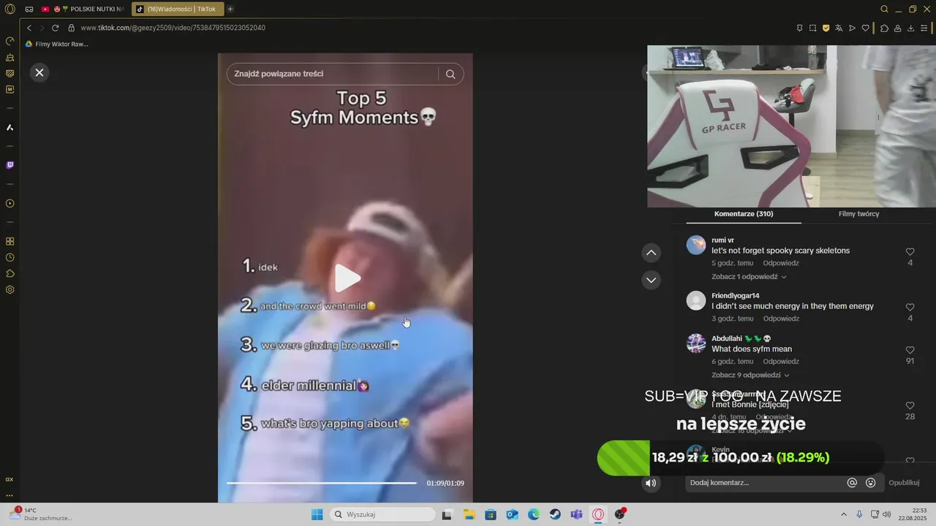This screenshot has width=936, height=526.
Task: Open the volume icon in system tray
Action: pyautogui.click(x=887, y=514)
